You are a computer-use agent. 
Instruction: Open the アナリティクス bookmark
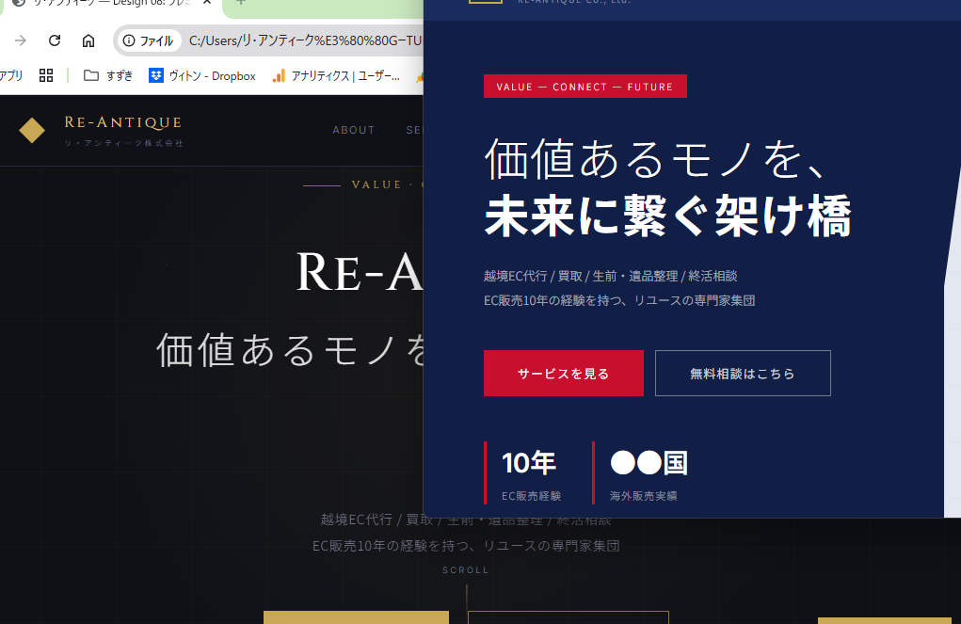tap(336, 75)
